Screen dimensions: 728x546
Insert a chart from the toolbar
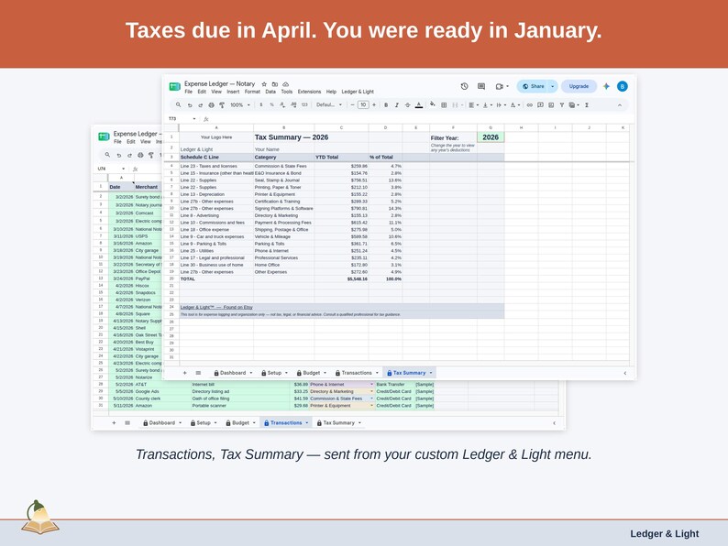point(551,105)
